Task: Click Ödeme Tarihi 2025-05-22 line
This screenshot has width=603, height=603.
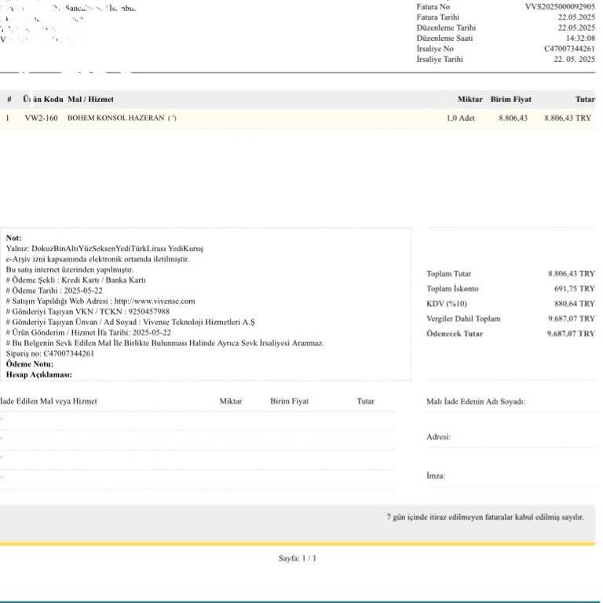Action: click(54, 291)
